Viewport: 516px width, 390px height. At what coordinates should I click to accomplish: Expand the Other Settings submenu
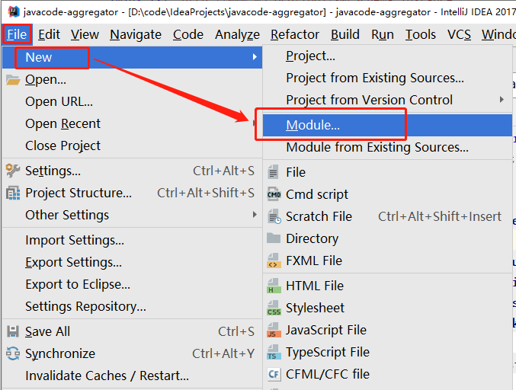67,215
